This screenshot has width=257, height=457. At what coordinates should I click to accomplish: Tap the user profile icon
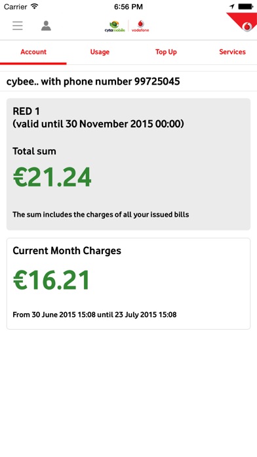46,26
